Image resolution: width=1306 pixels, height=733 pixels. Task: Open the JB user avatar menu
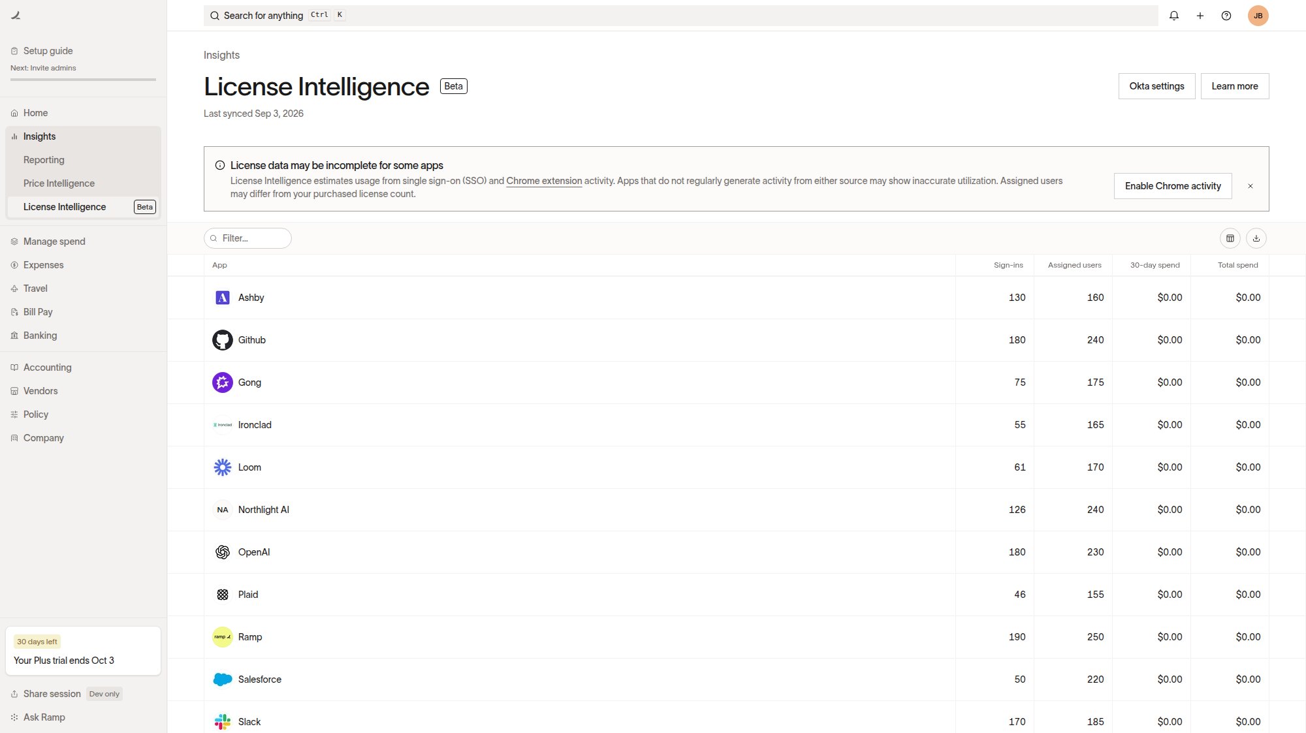(1258, 16)
